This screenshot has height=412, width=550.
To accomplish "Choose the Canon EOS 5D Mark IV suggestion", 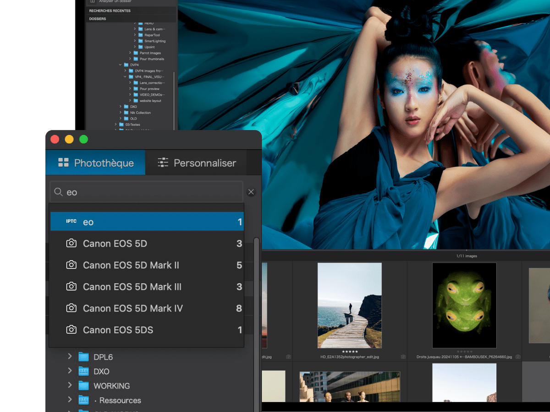I will pos(147,308).
